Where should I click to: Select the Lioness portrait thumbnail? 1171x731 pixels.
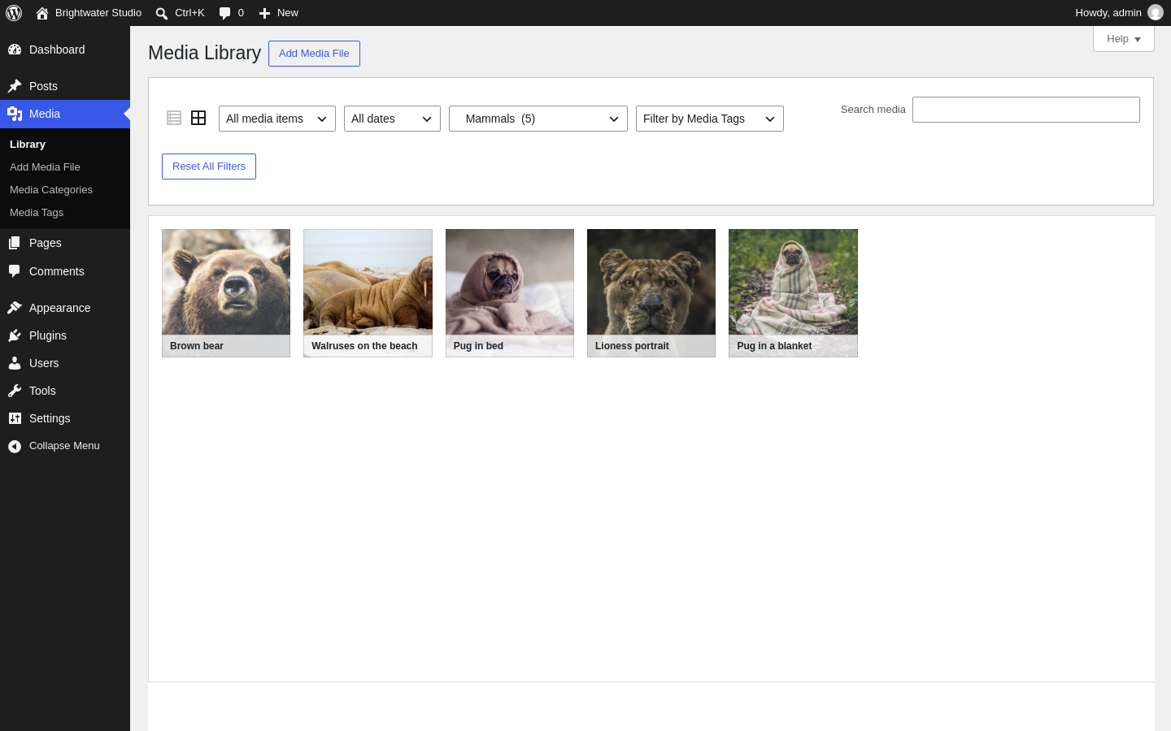point(651,293)
